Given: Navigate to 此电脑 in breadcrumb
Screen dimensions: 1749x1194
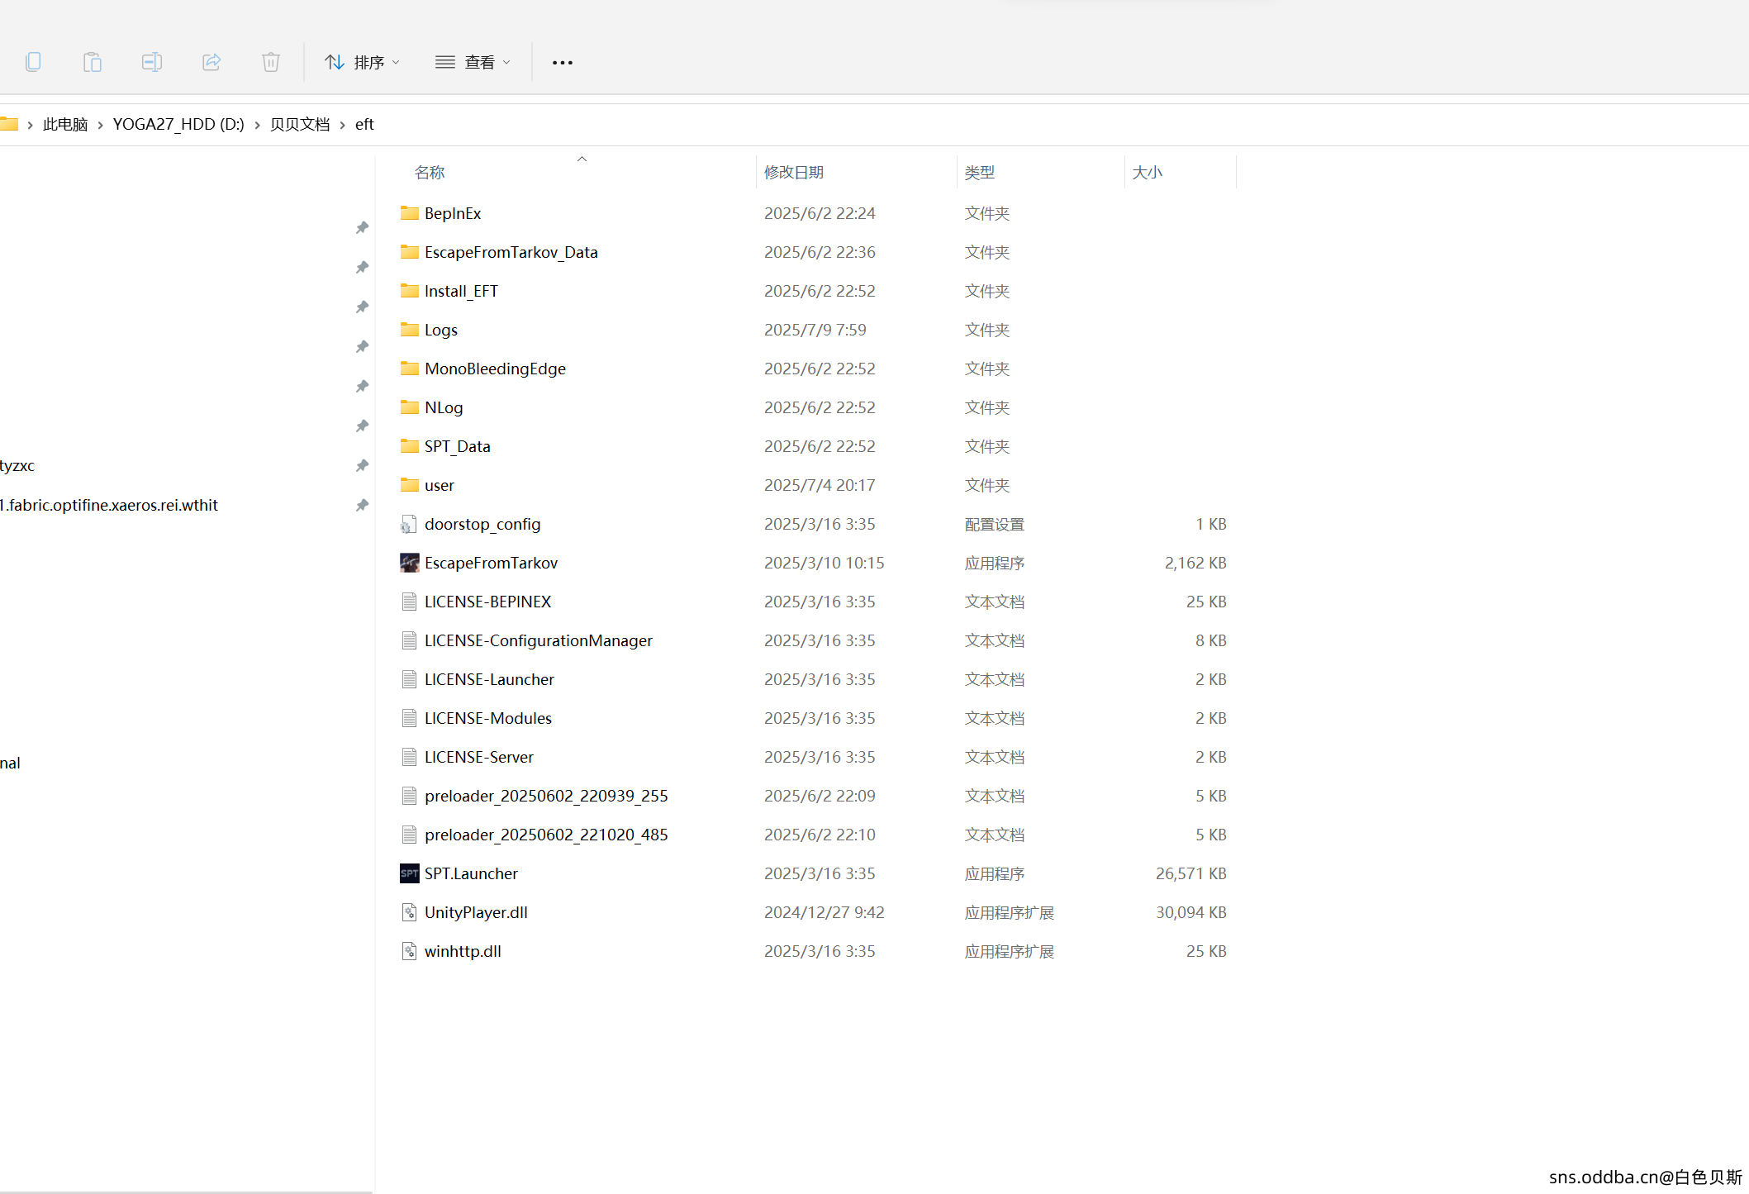Looking at the screenshot, I should coord(65,124).
